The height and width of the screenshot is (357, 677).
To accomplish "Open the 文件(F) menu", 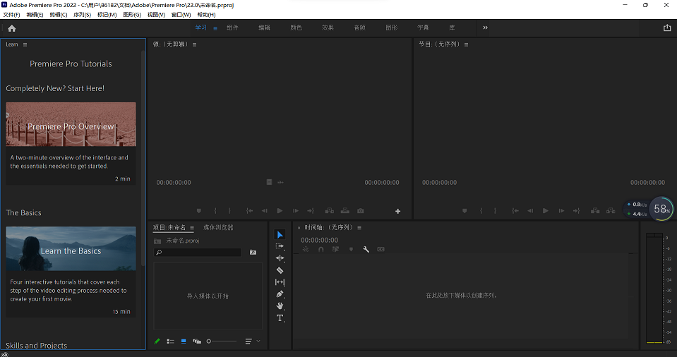I will 12,15.
